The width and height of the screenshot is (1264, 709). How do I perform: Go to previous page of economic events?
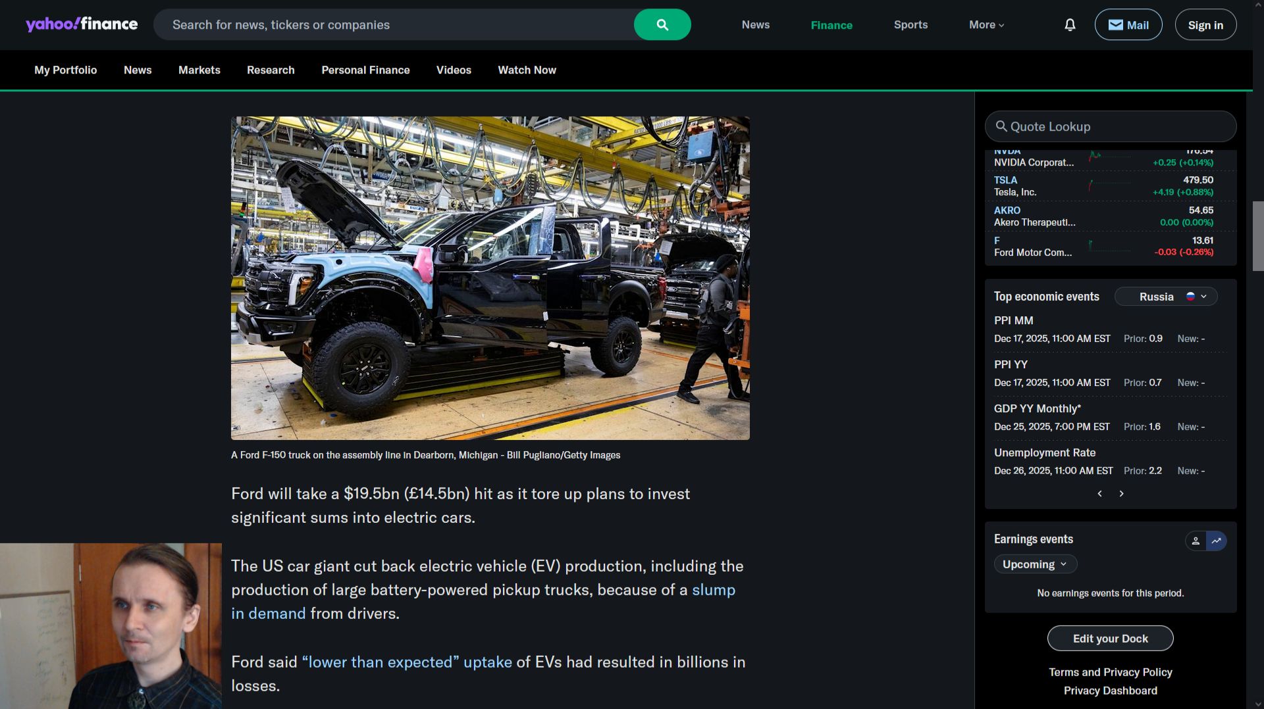pos(1099,493)
